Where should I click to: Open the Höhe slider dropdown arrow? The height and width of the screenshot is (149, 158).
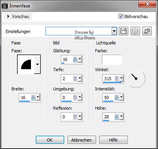121,116
